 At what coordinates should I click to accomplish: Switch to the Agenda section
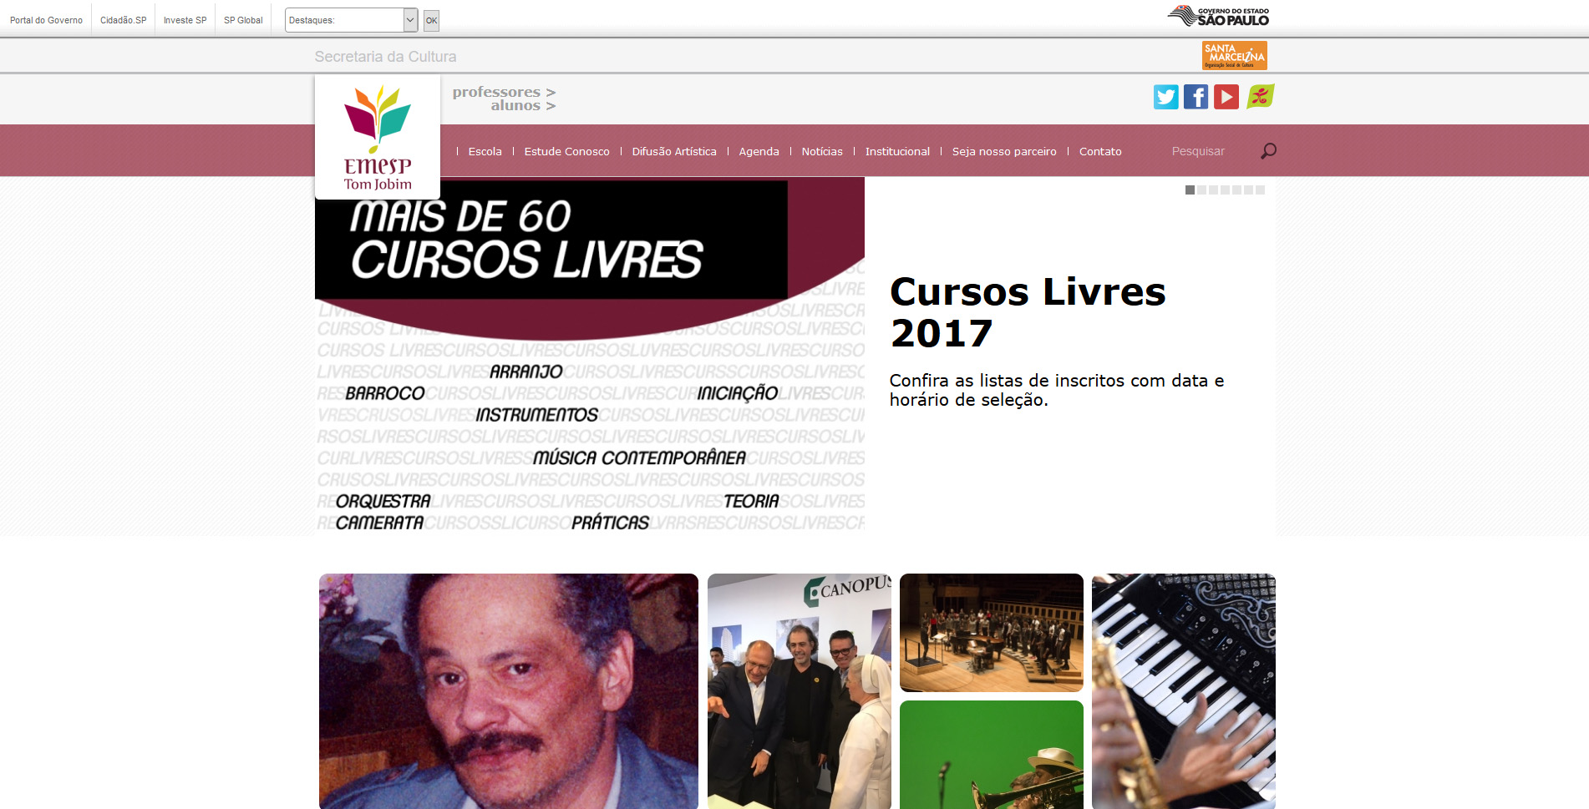pyautogui.click(x=758, y=151)
